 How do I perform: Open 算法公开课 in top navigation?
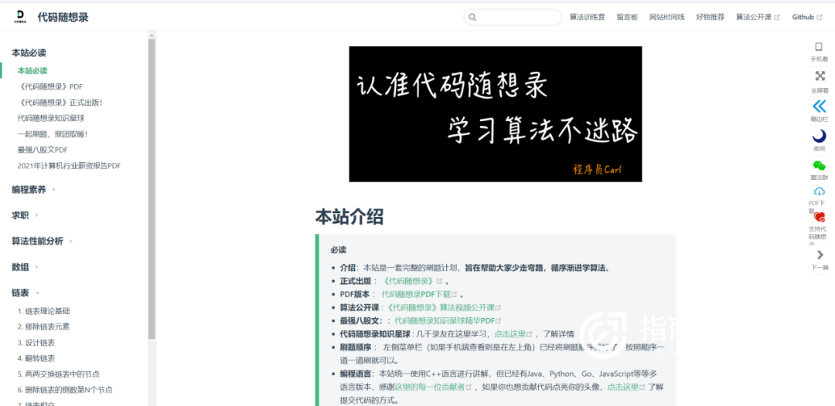754,17
